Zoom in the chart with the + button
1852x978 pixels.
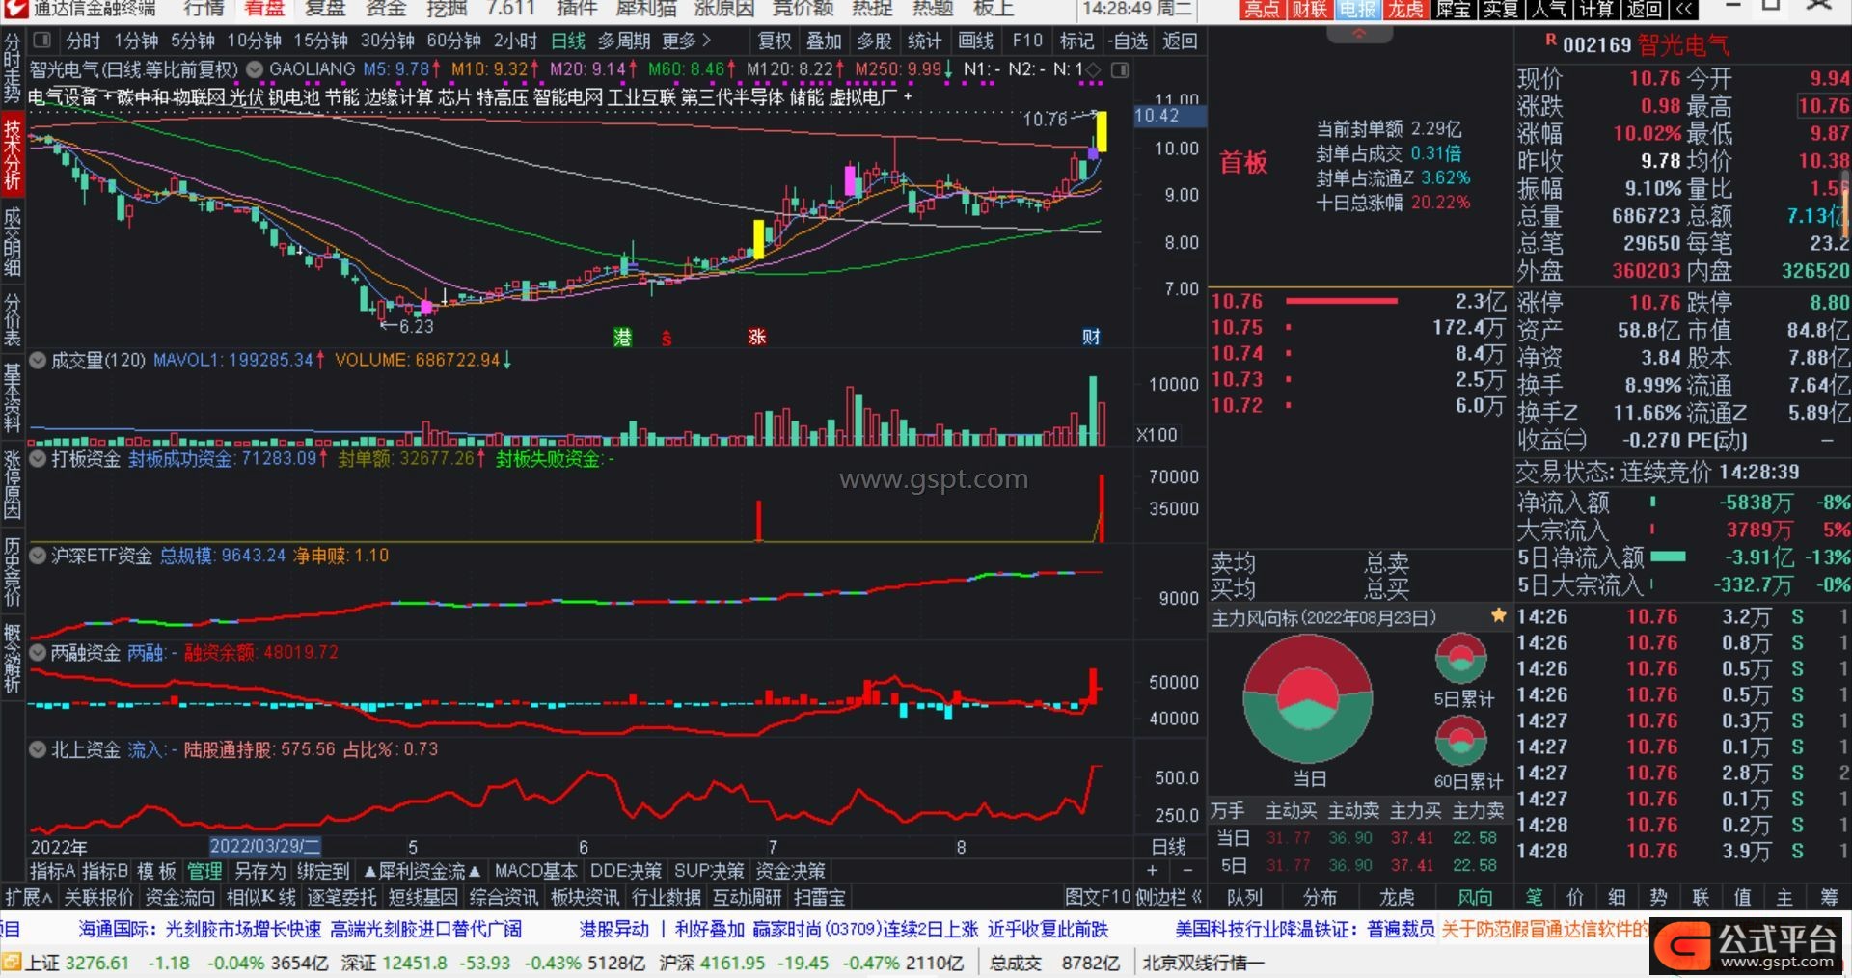[x=1153, y=870]
